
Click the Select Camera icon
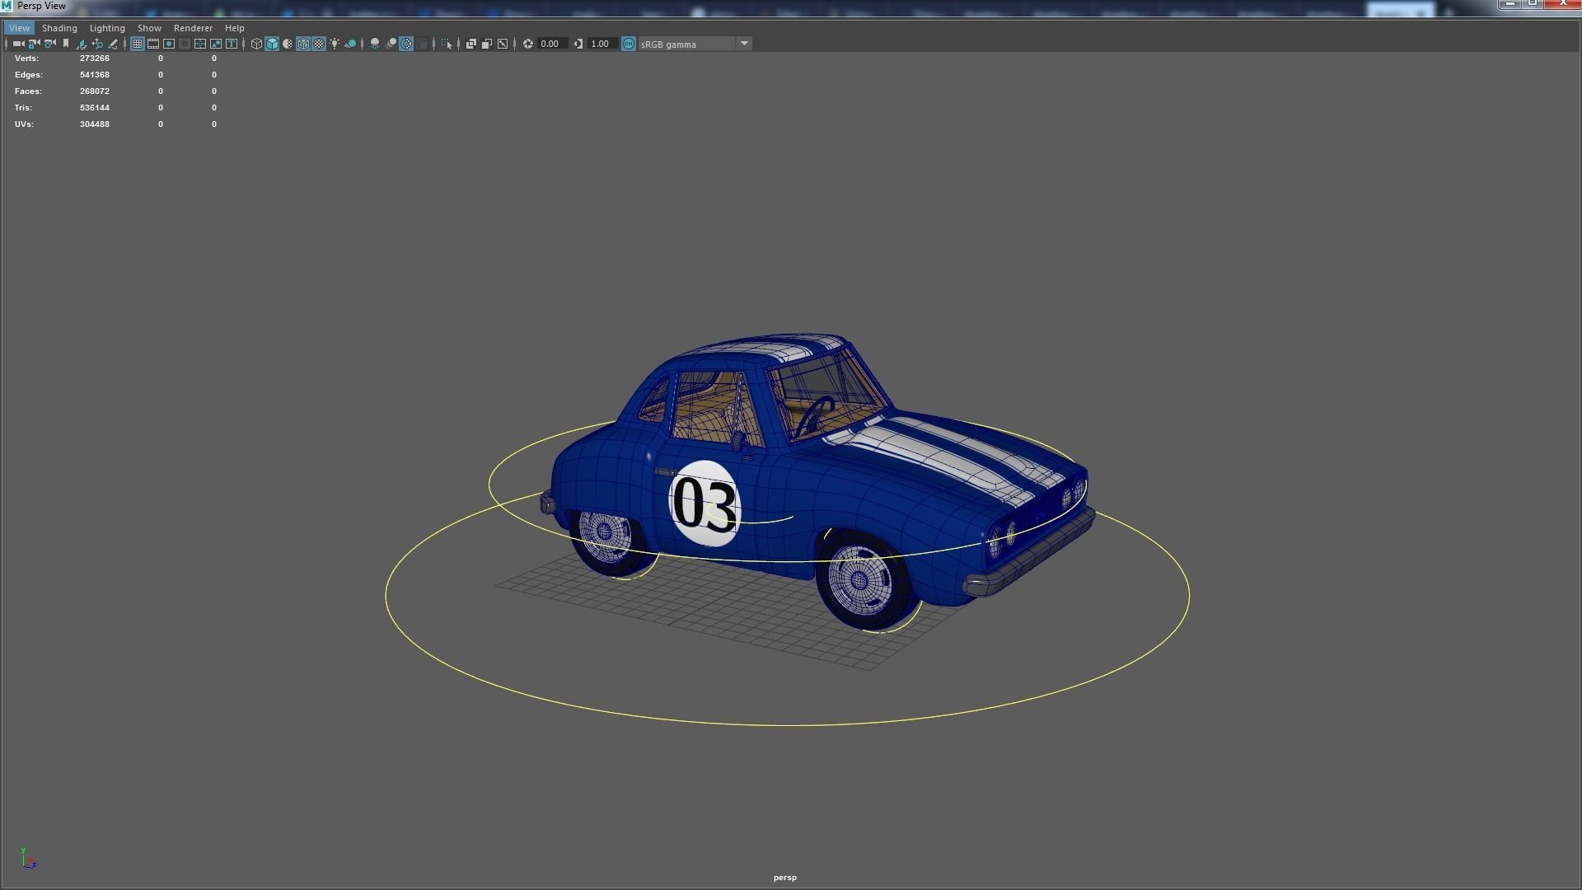point(18,44)
